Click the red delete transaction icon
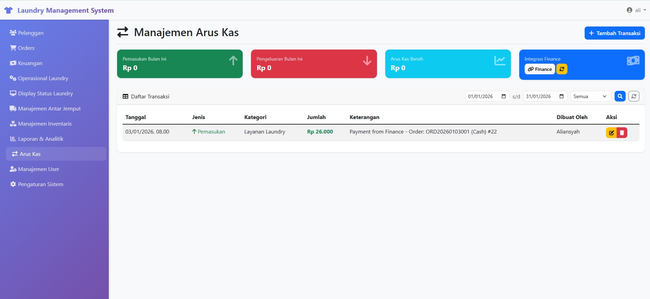This screenshot has width=650, height=299. pyautogui.click(x=622, y=133)
